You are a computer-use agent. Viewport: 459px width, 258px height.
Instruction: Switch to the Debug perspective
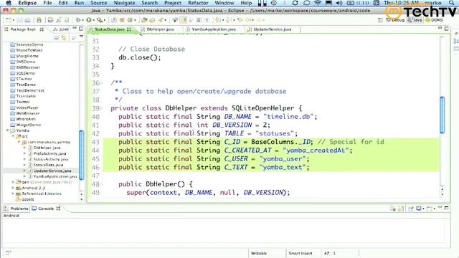[x=395, y=20]
